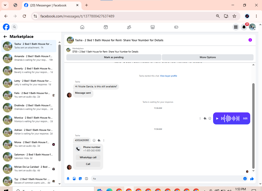262x191 pixels.
Task: Click the browser back arrow
Action: pyautogui.click(x=6, y=16)
